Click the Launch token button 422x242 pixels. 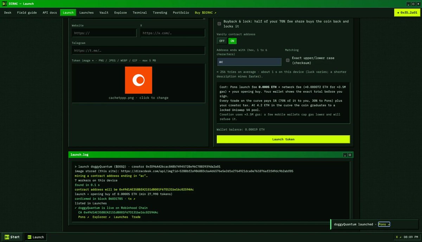[x=283, y=139]
